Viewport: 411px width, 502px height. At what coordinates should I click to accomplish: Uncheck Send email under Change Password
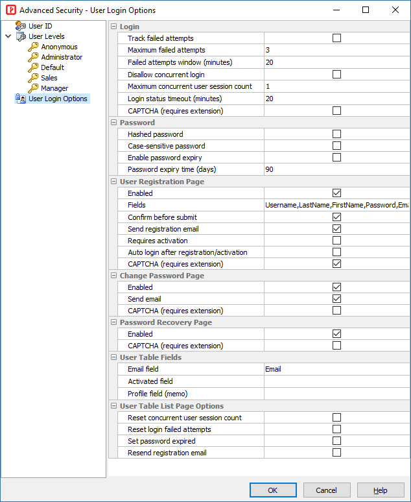[x=336, y=299]
